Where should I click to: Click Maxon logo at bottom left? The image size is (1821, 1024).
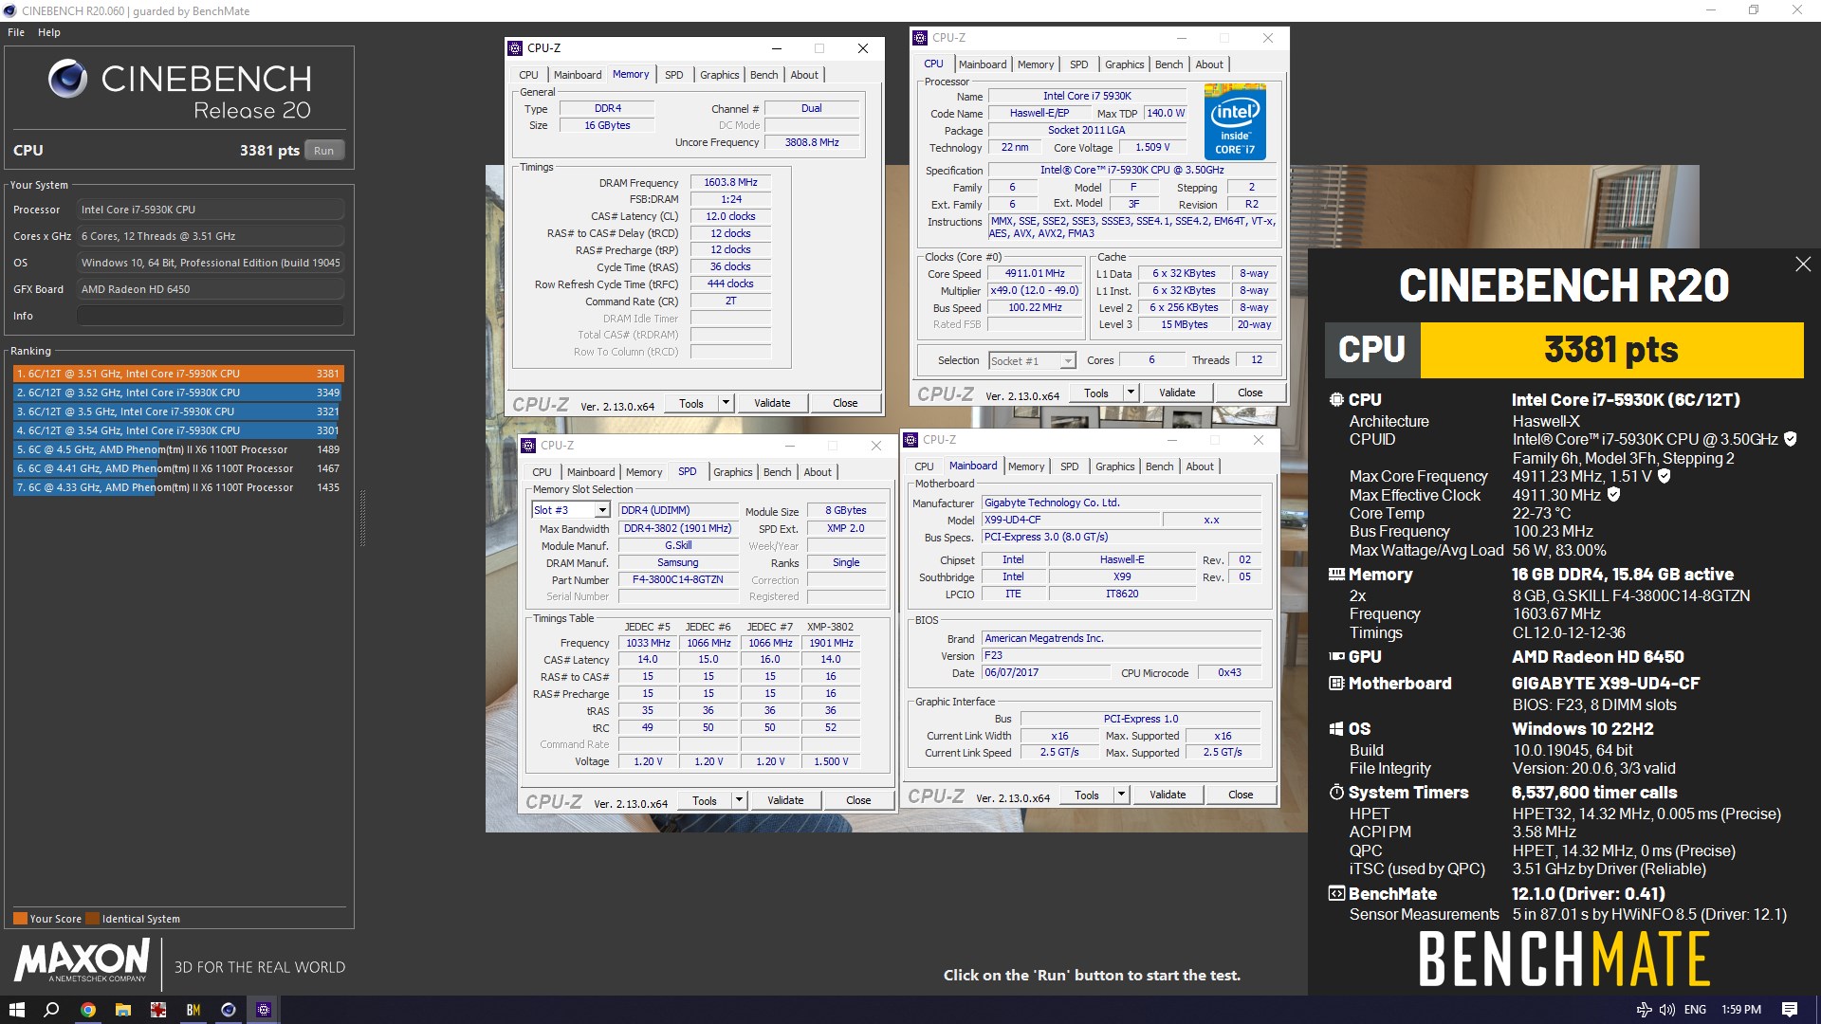[83, 960]
